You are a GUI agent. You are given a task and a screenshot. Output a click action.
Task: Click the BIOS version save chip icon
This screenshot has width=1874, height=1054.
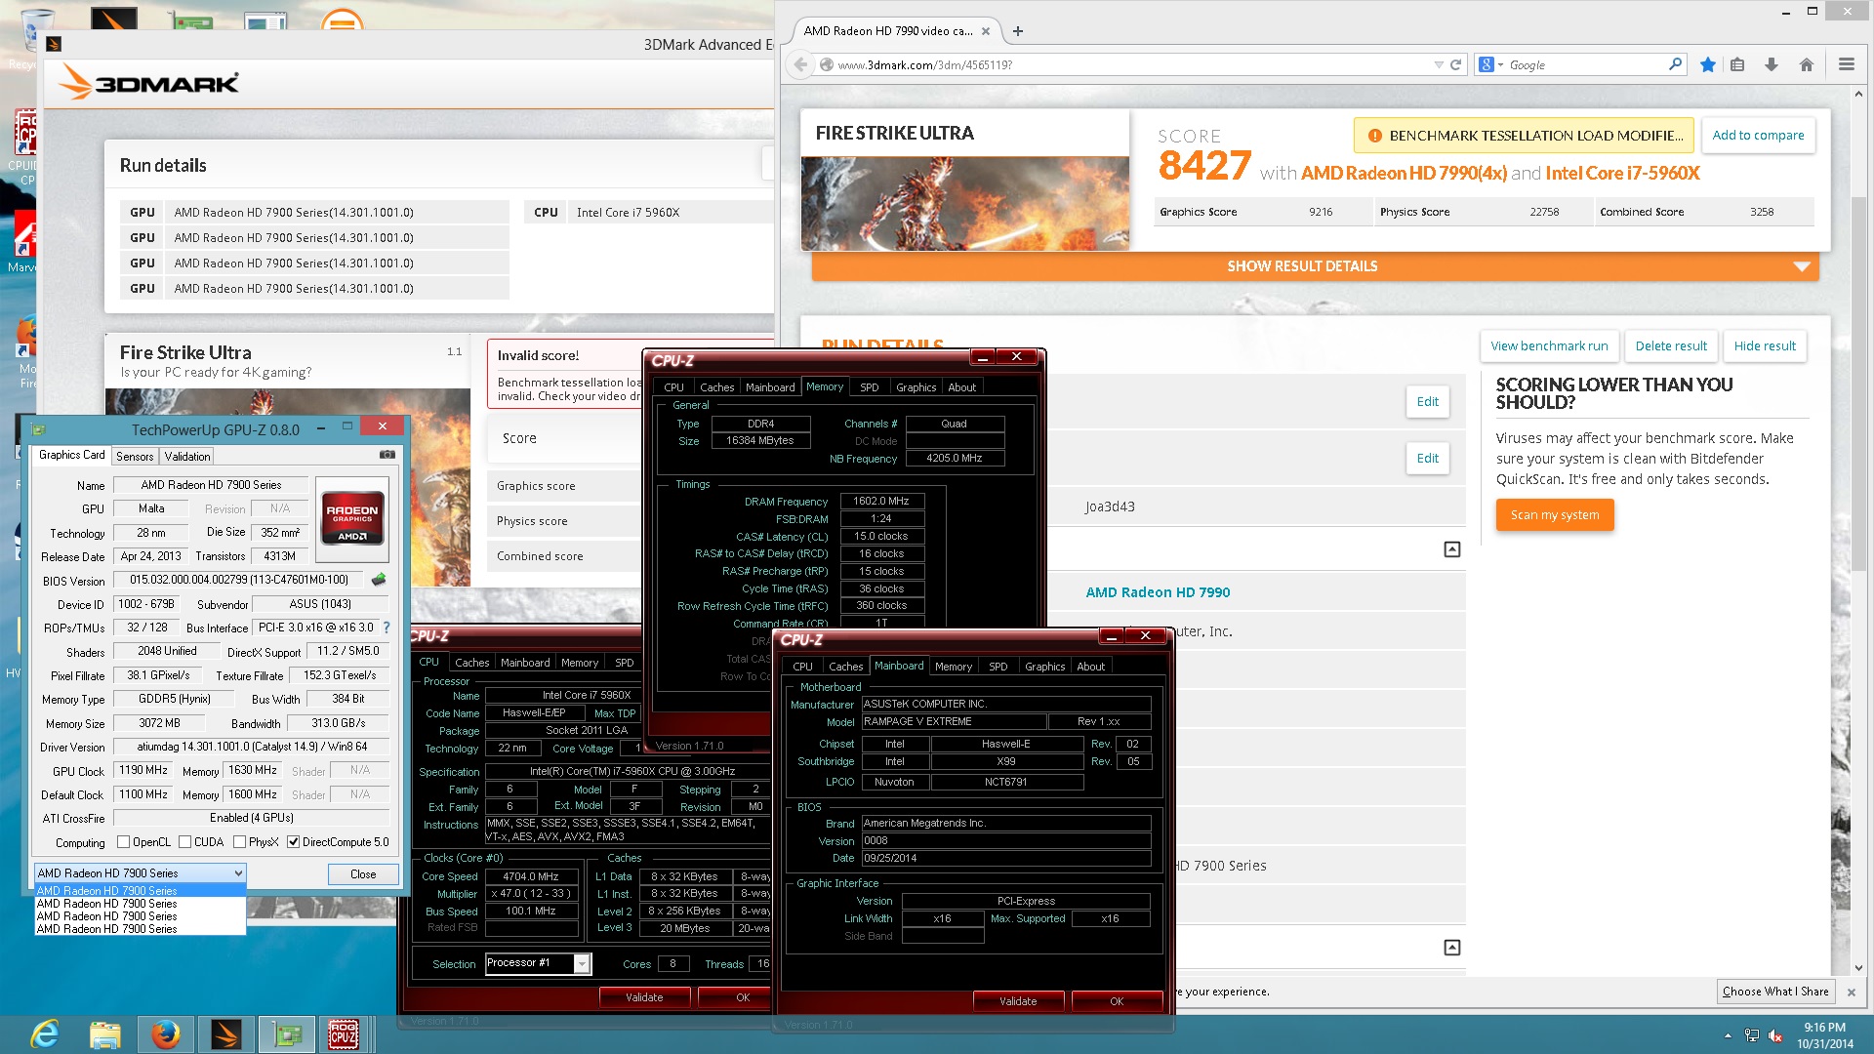(379, 580)
